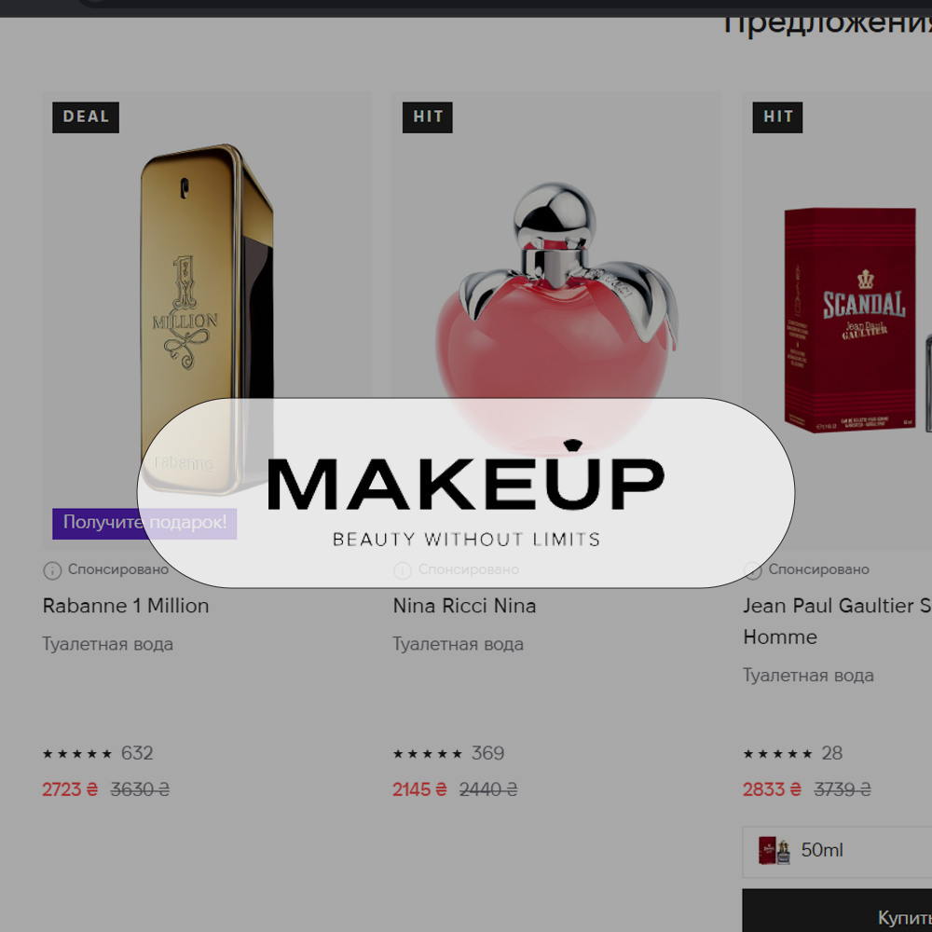Click the star rating of Rabanne 1 Million
The width and height of the screenshot is (932, 932).
click(x=77, y=754)
